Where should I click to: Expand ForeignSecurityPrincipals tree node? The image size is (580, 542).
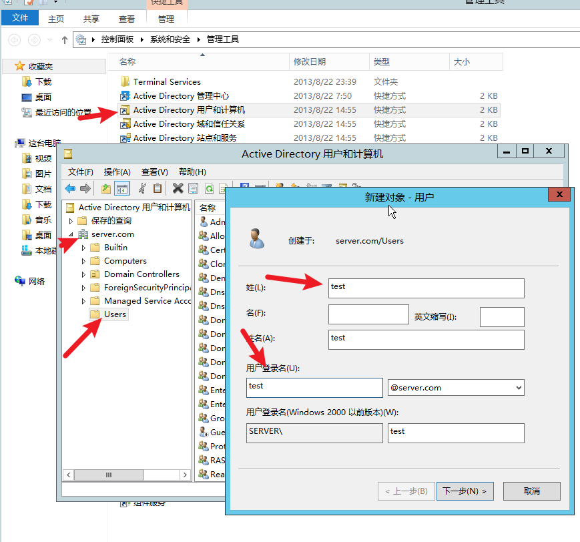(x=83, y=288)
